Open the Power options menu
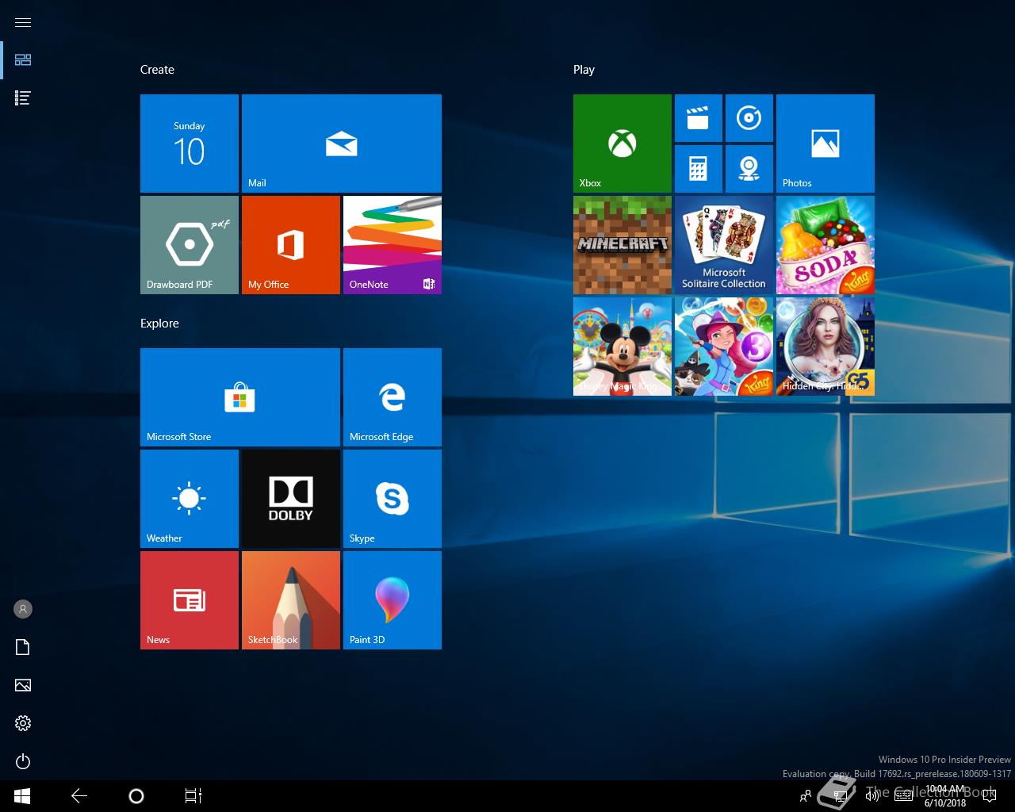 click(x=23, y=761)
